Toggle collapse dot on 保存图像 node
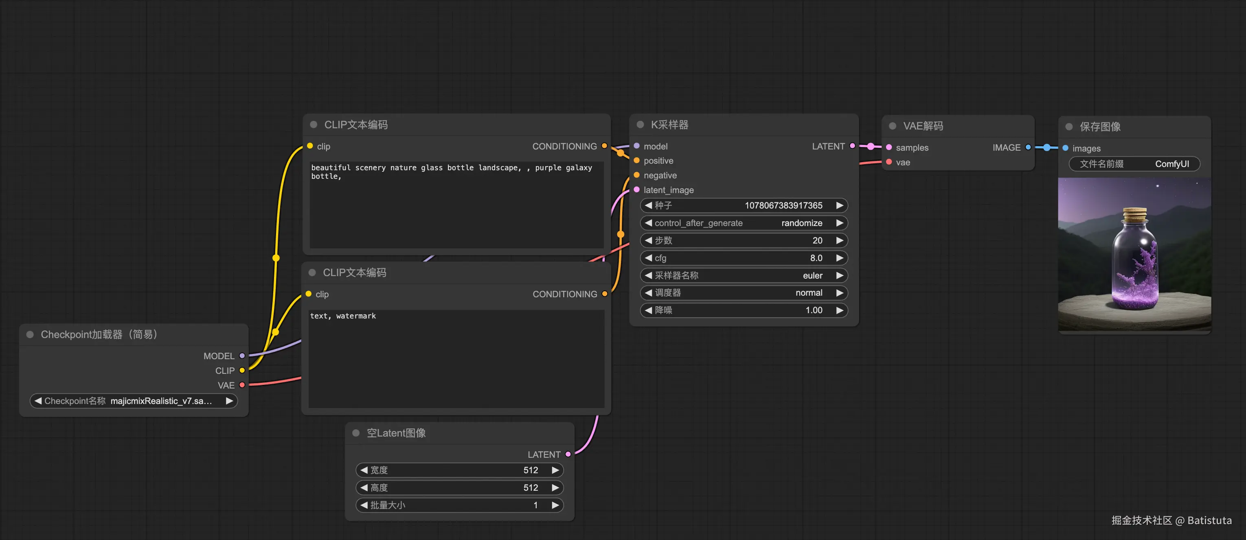Screen dimensions: 1246x540 coord(1069,127)
